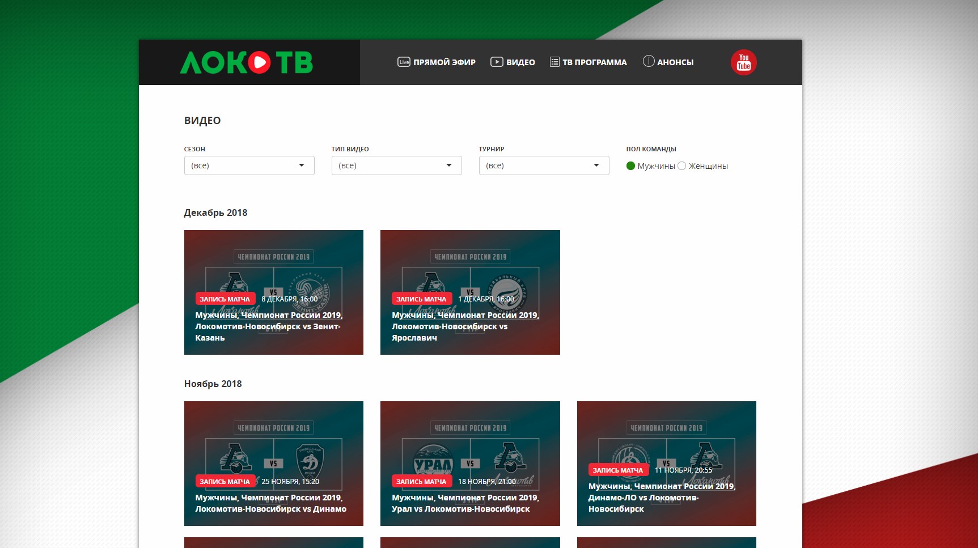Image resolution: width=978 pixels, height=548 pixels.
Task: Click Запись матча badge on 1 декабря card
Action: point(421,299)
